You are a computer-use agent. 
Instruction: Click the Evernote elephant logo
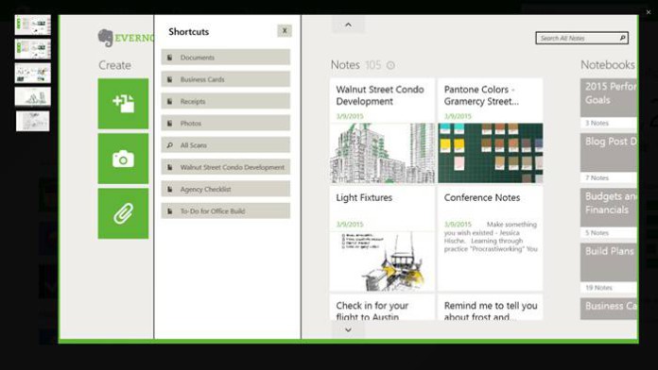click(x=105, y=38)
